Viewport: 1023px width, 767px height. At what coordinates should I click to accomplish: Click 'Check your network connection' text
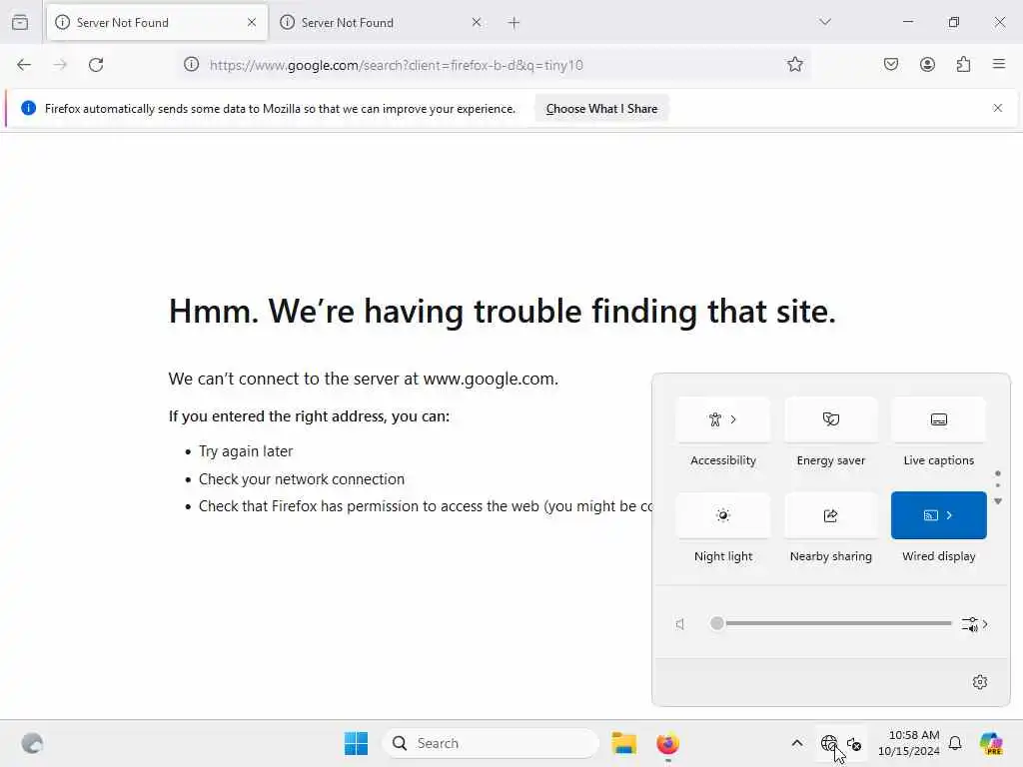(x=302, y=479)
